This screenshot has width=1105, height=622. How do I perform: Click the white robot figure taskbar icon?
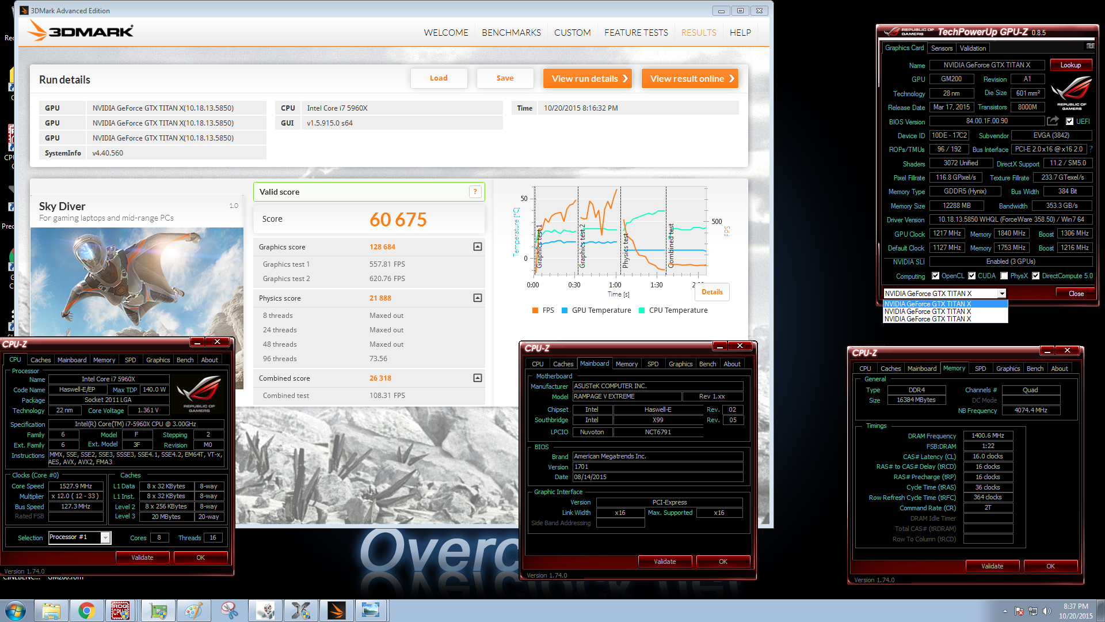pyautogui.click(x=265, y=610)
